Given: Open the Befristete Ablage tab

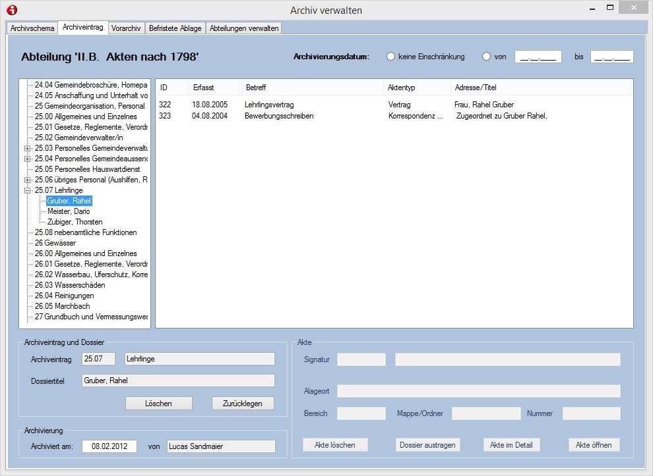Looking at the screenshot, I should click(x=175, y=28).
